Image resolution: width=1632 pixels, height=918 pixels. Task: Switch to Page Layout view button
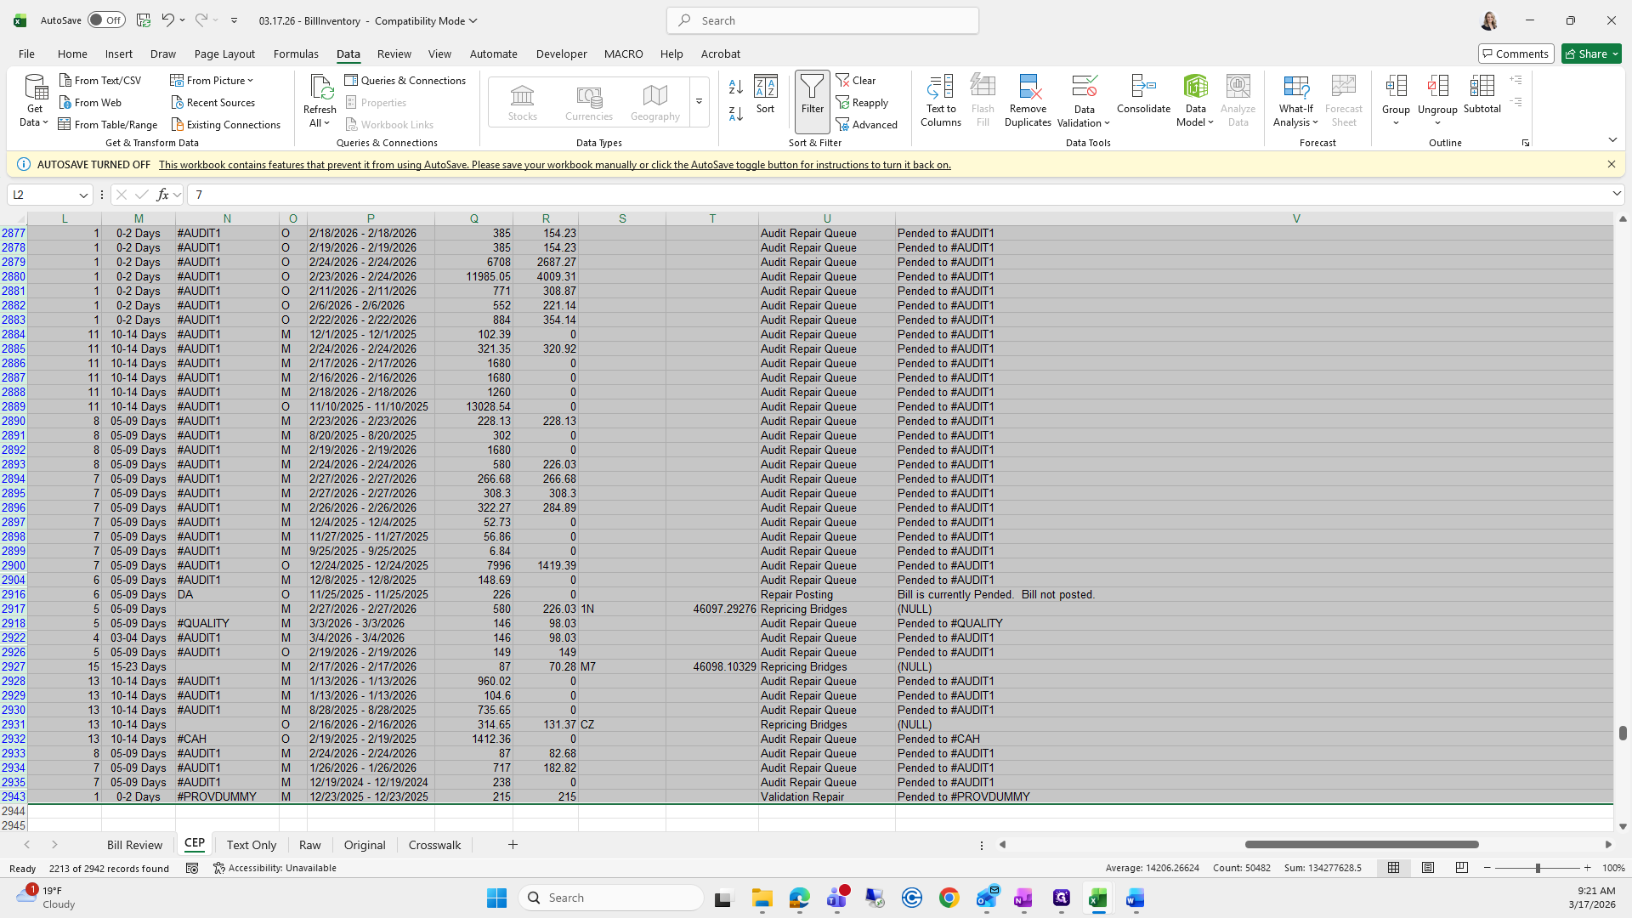(1428, 868)
